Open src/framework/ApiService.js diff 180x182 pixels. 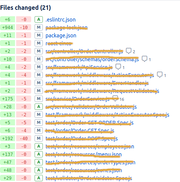pyautogui.click(x=79, y=67)
